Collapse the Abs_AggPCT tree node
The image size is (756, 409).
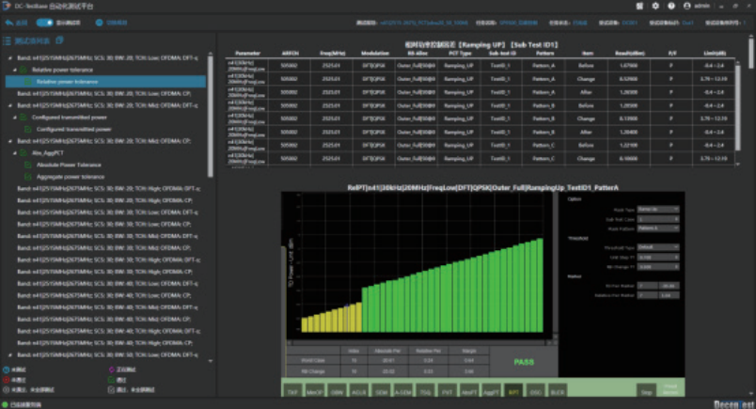[17, 152]
